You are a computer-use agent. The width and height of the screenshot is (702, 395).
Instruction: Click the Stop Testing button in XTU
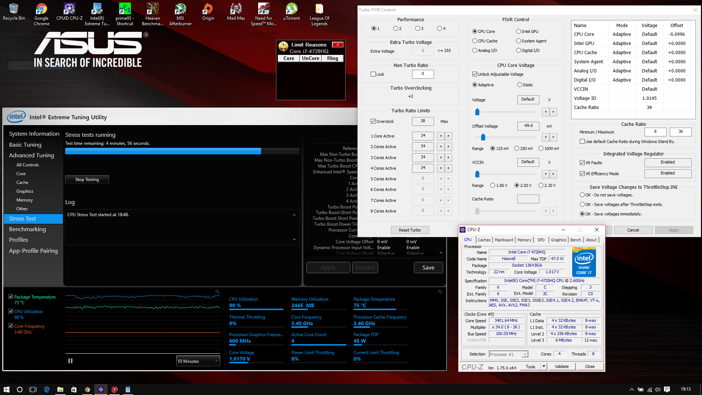87,179
